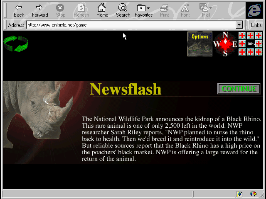Viewport: 266px width, 199px height.
Task: Open the game Options panel
Action: (x=200, y=44)
